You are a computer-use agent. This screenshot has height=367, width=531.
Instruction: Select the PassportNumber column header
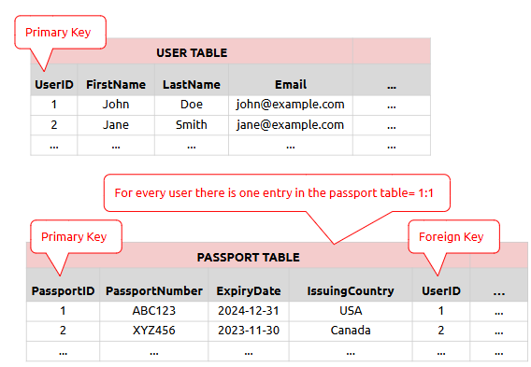point(154,285)
